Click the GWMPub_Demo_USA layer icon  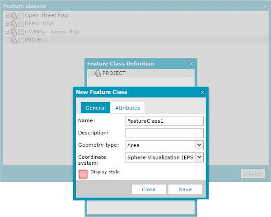pyautogui.click(x=14, y=32)
